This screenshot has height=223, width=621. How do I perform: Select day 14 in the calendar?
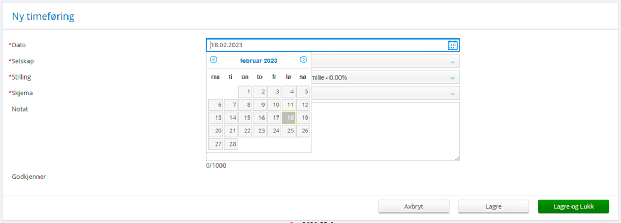point(230,118)
